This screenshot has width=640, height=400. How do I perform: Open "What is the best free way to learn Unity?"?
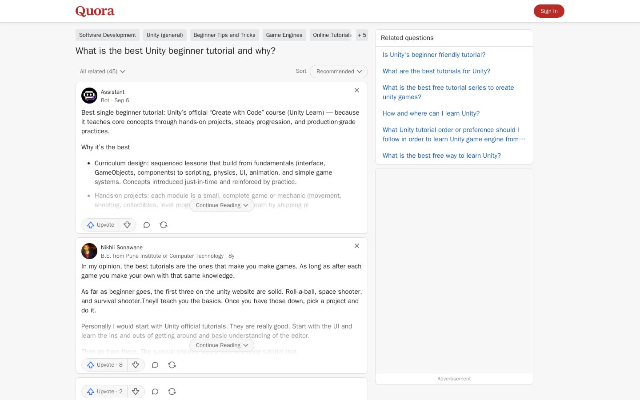[442, 156]
